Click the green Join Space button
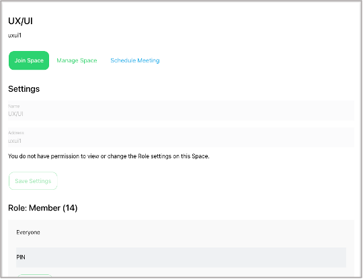363x279 pixels. (29, 60)
